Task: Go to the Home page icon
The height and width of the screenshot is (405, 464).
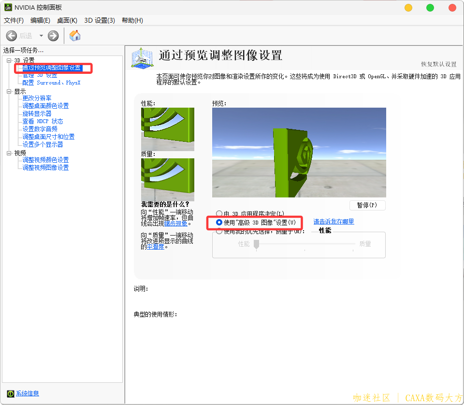Action: (75, 35)
